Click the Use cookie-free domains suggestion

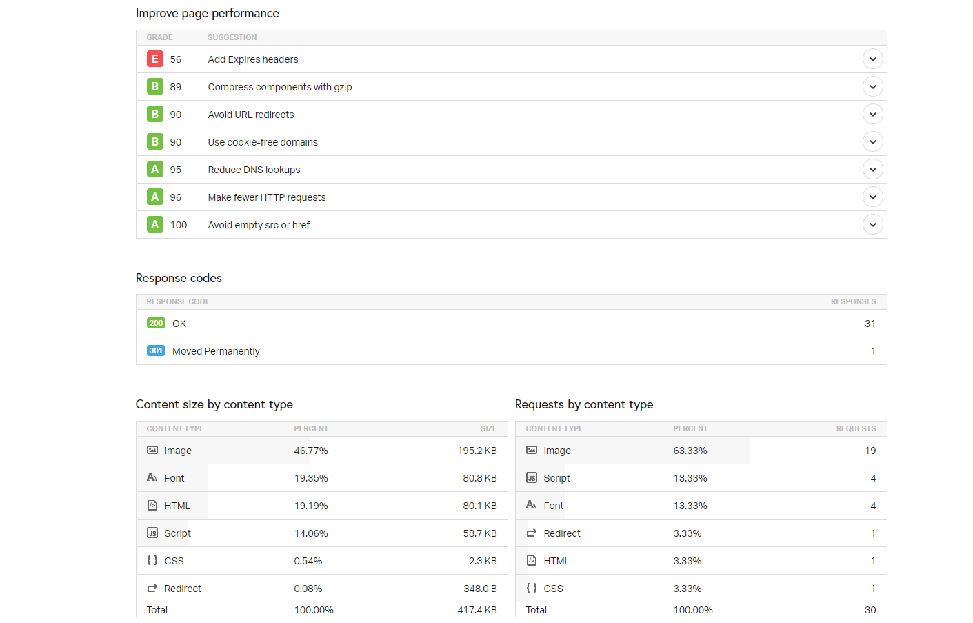tap(263, 142)
